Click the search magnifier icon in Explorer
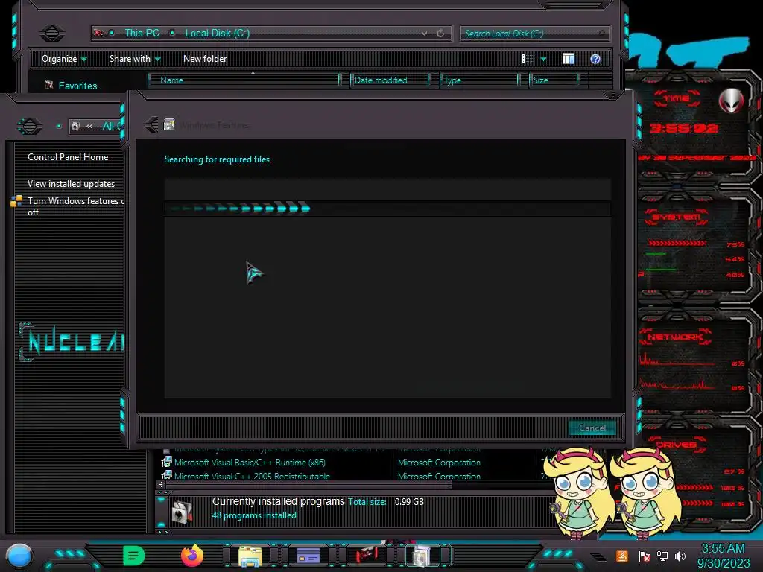This screenshot has width=763, height=572. click(x=602, y=33)
